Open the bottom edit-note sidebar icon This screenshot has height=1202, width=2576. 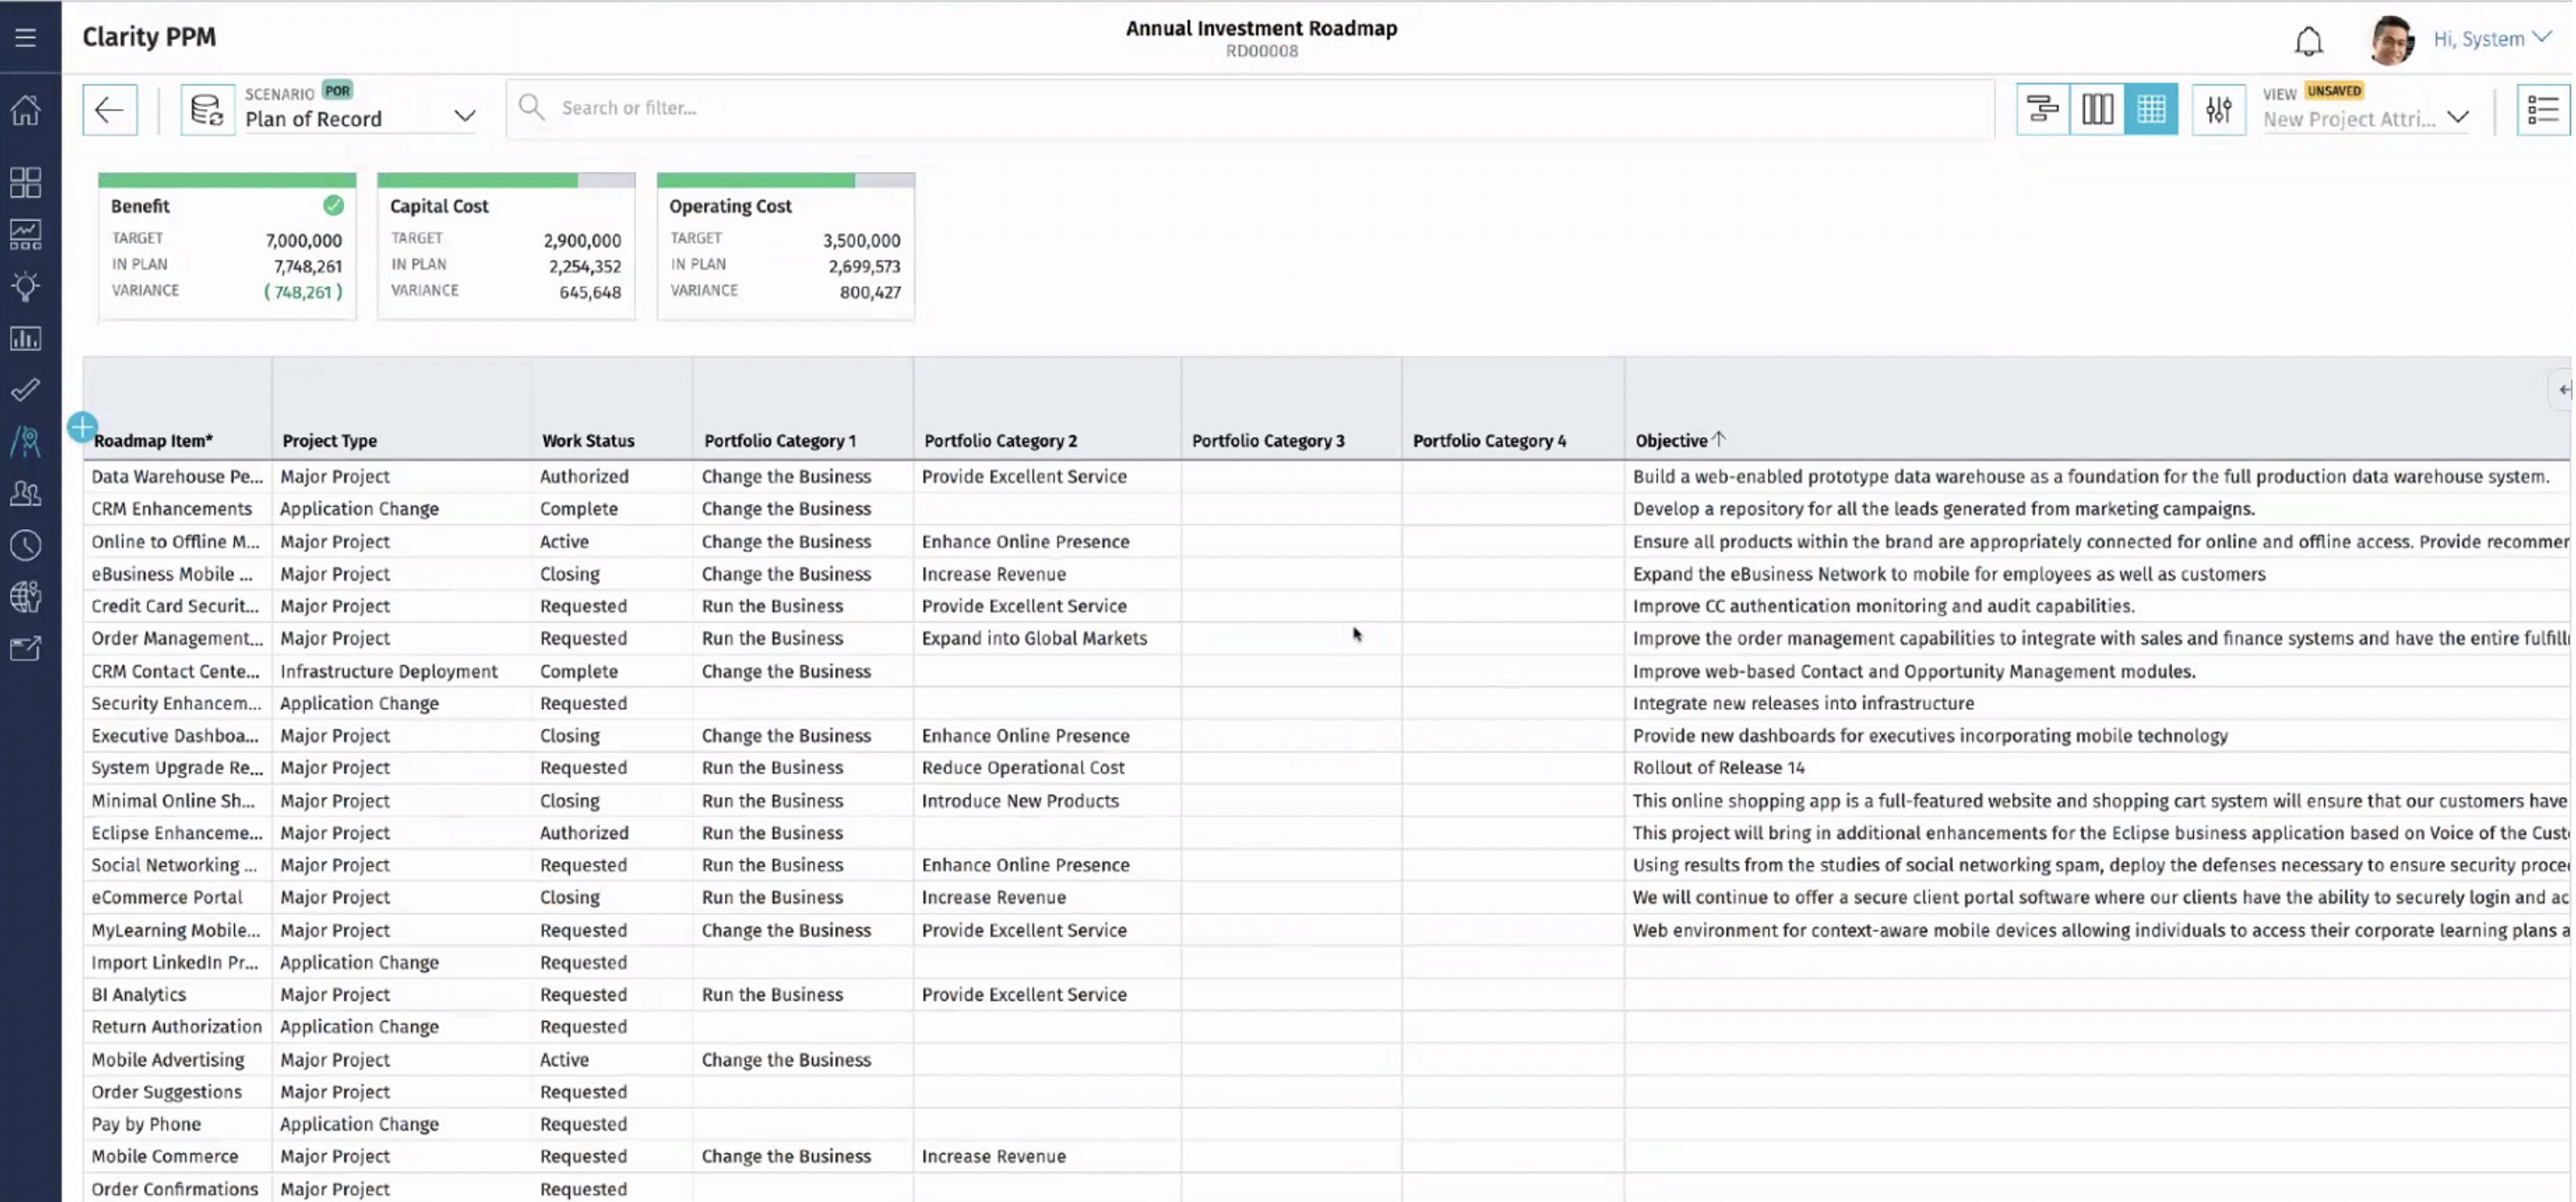click(x=26, y=649)
